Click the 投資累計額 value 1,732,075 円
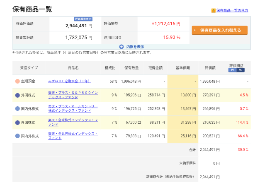 (x=79, y=38)
